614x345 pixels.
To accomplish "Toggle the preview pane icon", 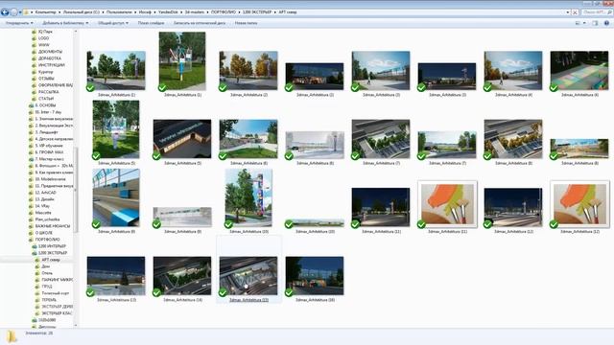I will click(x=595, y=23).
